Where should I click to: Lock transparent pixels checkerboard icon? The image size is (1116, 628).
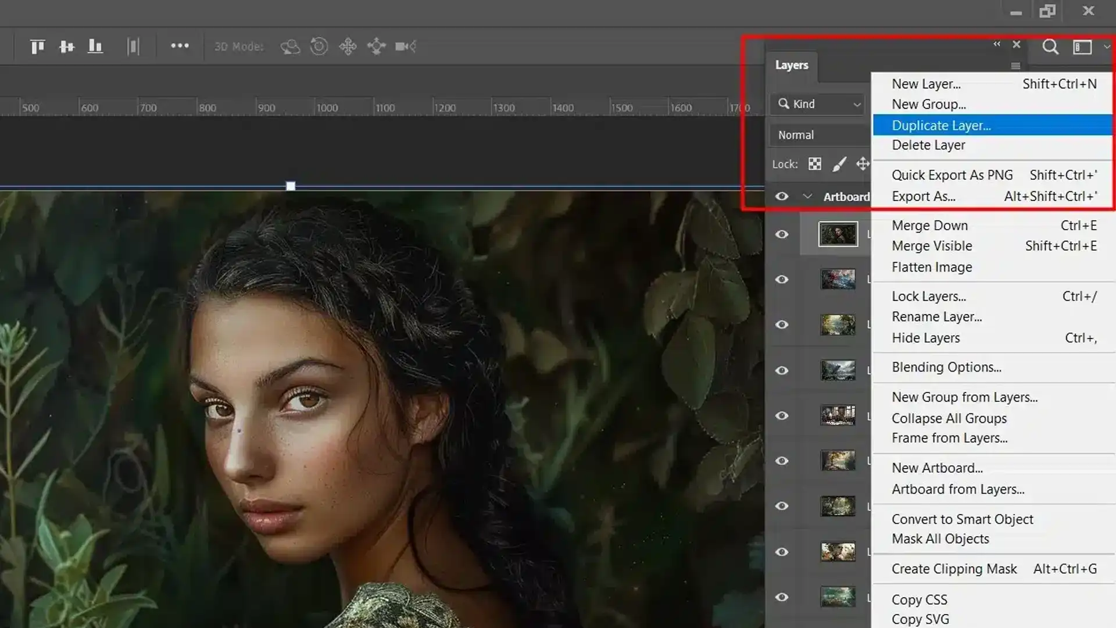pos(815,165)
